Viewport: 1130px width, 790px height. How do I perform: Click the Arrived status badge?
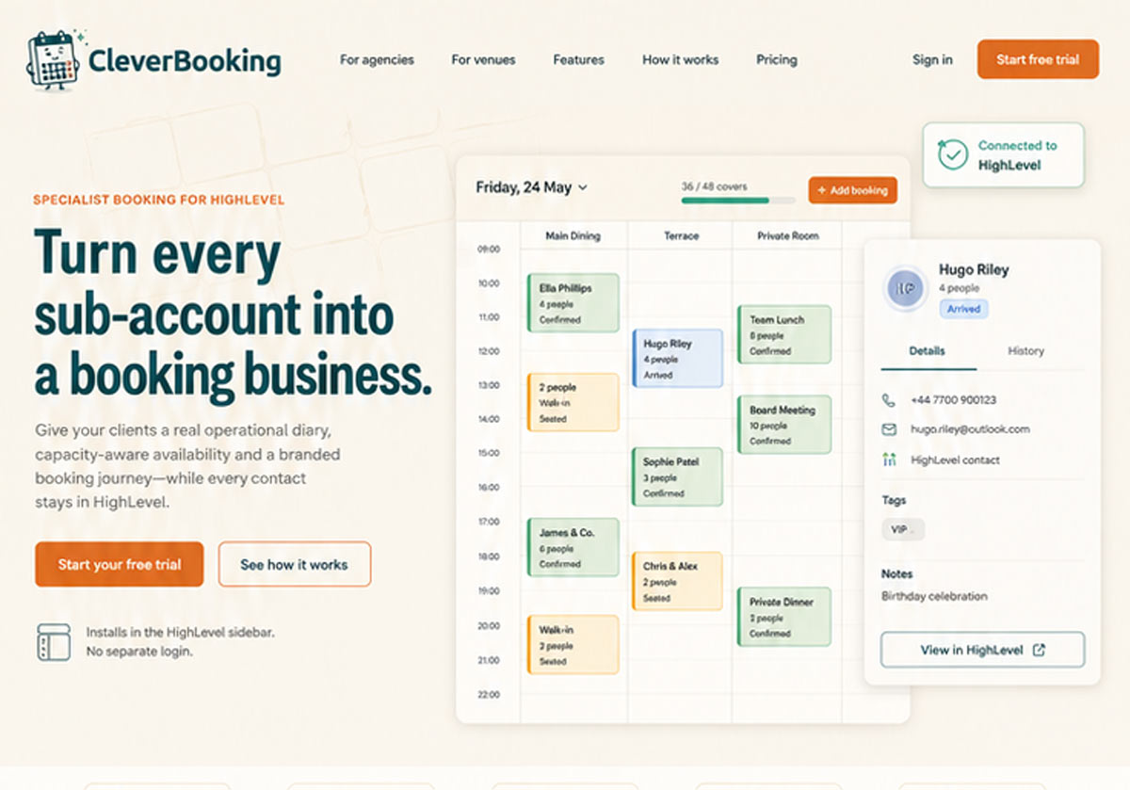(x=963, y=309)
